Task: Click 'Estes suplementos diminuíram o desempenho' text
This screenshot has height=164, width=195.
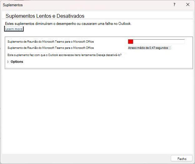Action: coord(68,24)
